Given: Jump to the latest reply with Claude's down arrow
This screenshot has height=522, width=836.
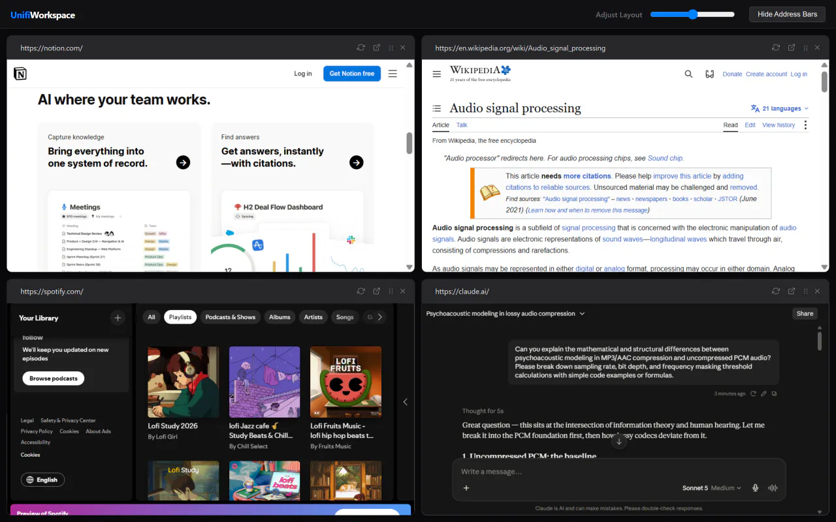Looking at the screenshot, I should 619,442.
